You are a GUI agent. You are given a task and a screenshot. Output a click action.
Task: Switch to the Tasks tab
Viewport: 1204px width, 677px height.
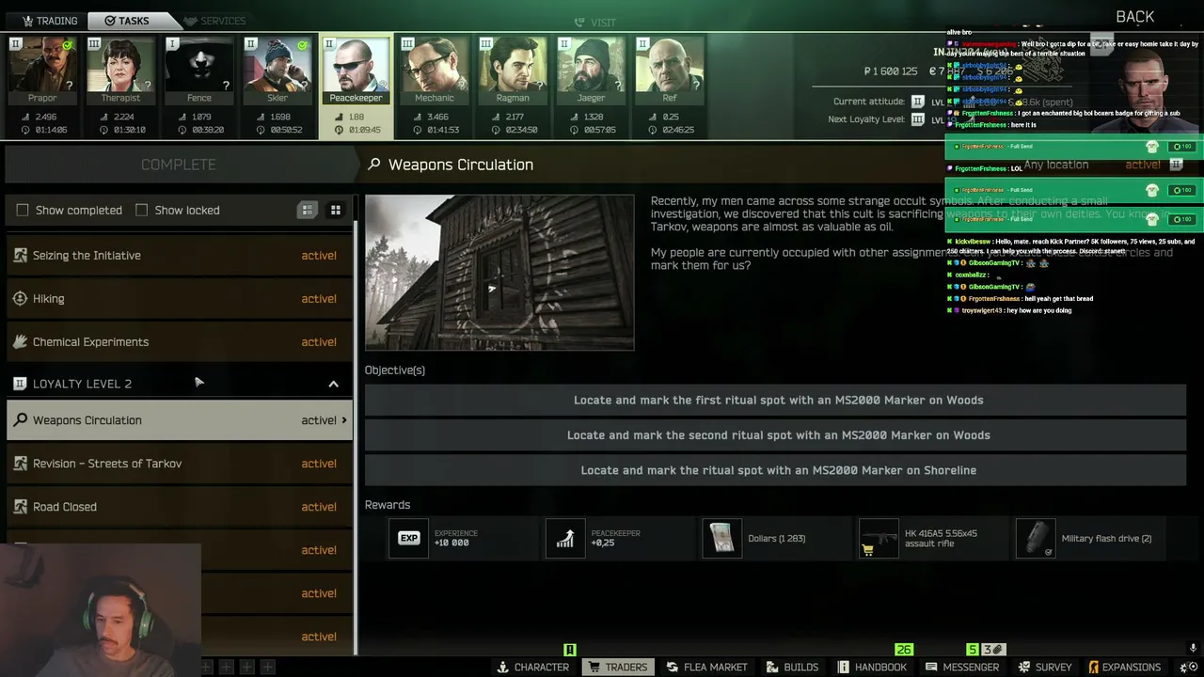(127, 21)
